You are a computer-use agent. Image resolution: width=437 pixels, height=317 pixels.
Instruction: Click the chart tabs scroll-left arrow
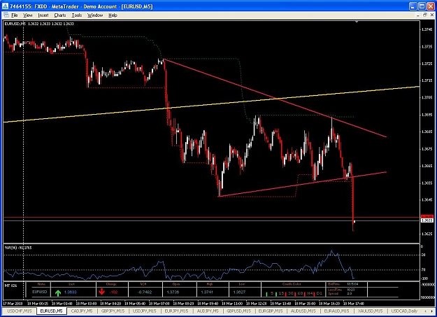[x=425, y=311]
